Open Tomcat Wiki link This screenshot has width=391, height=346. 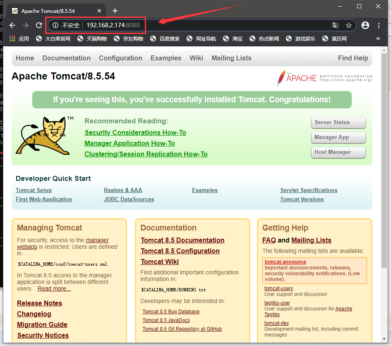pyautogui.click(x=160, y=262)
